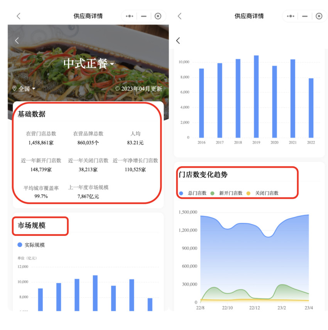The height and width of the screenshot is (330, 328).
Task: Open the 2023年04月更新 update period selector
Action: 143,88
